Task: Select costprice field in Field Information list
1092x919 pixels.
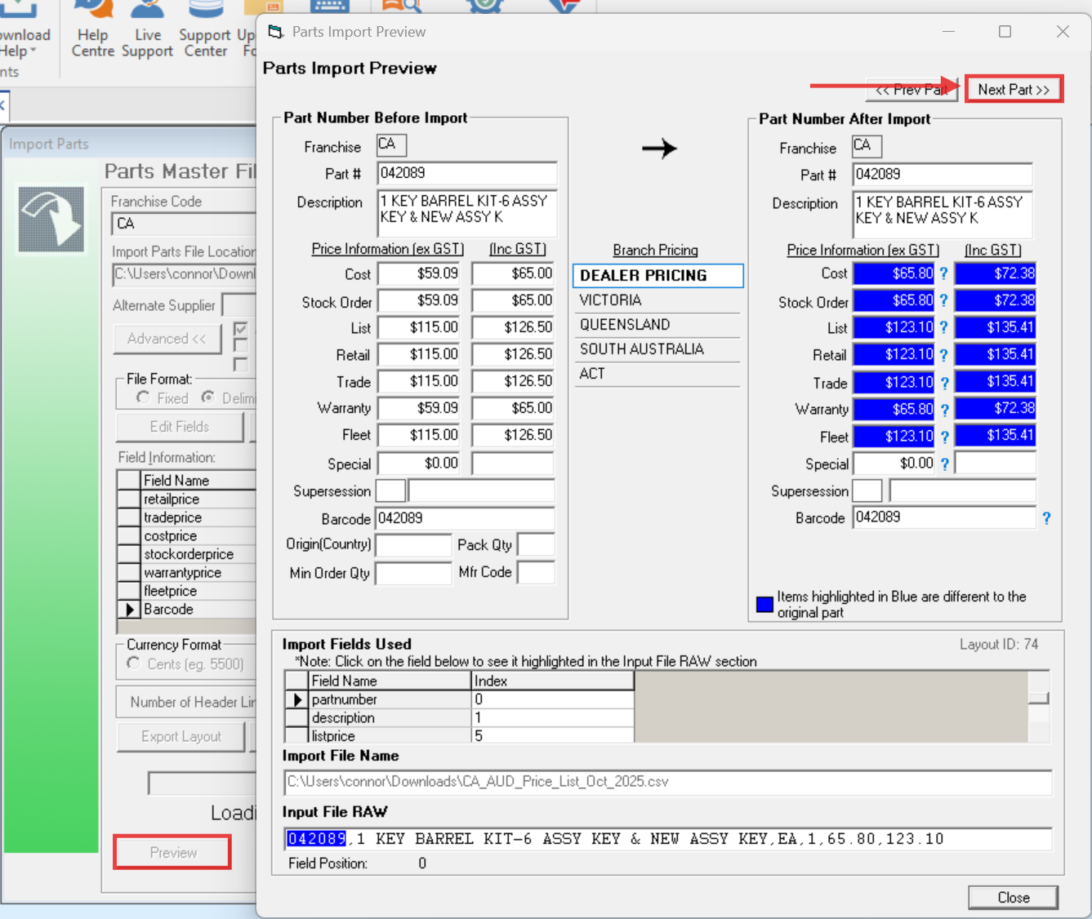Action: [187, 535]
